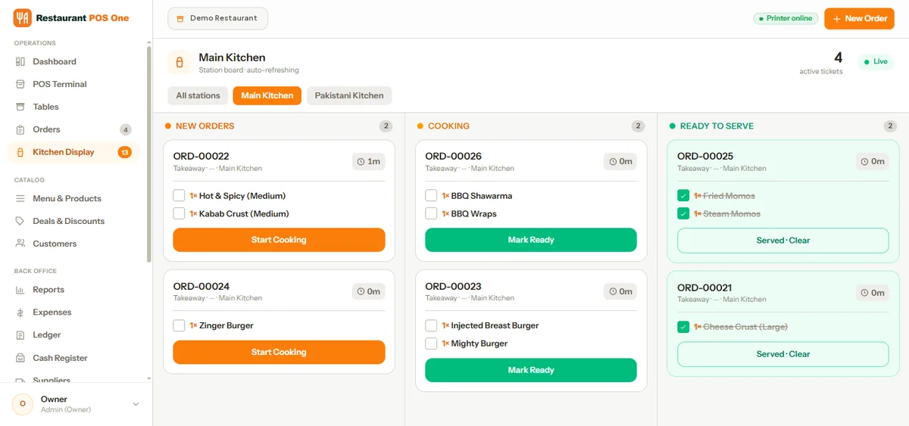Click the Kitchen Display sidebar icon
The width and height of the screenshot is (909, 426).
(x=20, y=152)
